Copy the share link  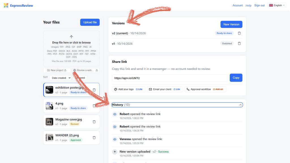click(x=236, y=78)
